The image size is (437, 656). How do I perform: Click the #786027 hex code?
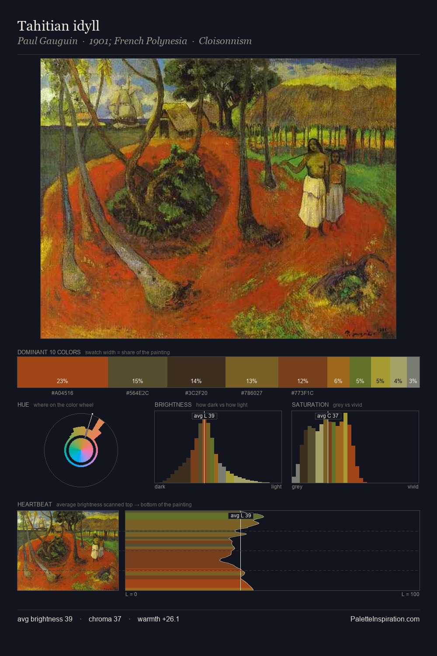[252, 393]
